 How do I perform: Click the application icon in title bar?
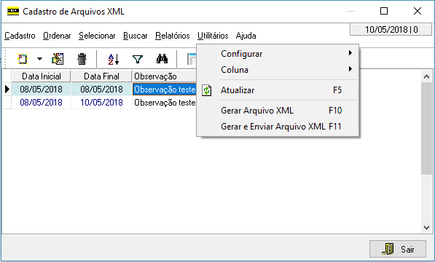(13, 12)
